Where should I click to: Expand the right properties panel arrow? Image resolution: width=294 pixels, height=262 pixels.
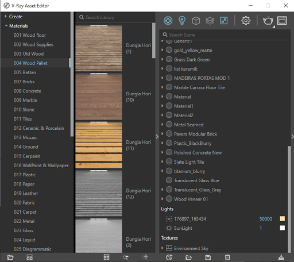pyautogui.click(x=292, y=137)
